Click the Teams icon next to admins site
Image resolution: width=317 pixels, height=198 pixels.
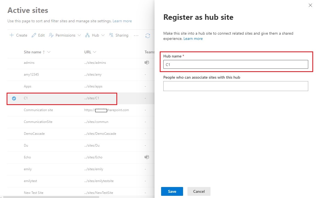(x=147, y=62)
